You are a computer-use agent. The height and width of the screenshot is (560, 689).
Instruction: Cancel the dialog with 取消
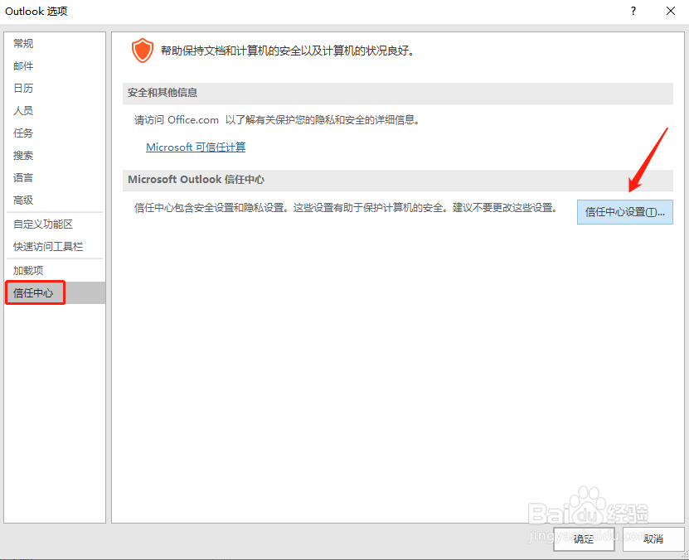point(653,539)
